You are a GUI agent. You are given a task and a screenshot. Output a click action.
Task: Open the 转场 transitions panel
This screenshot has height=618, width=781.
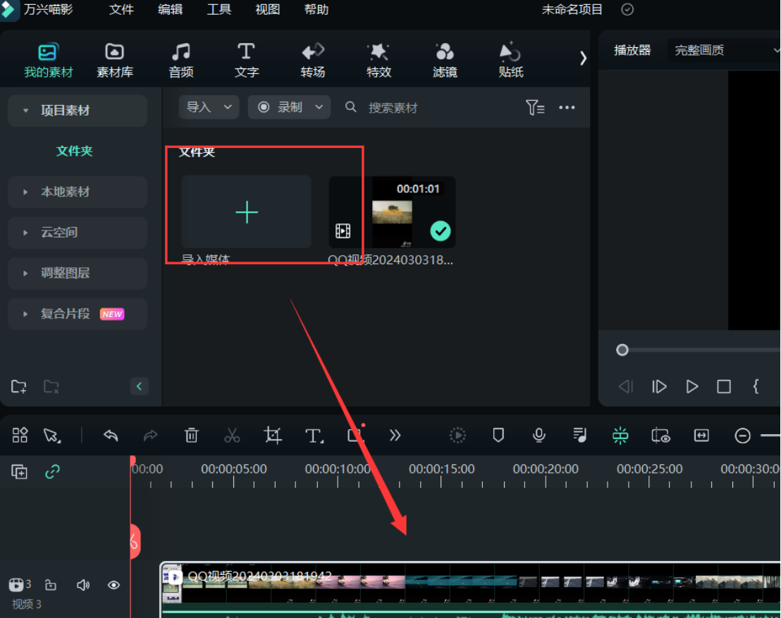312,60
